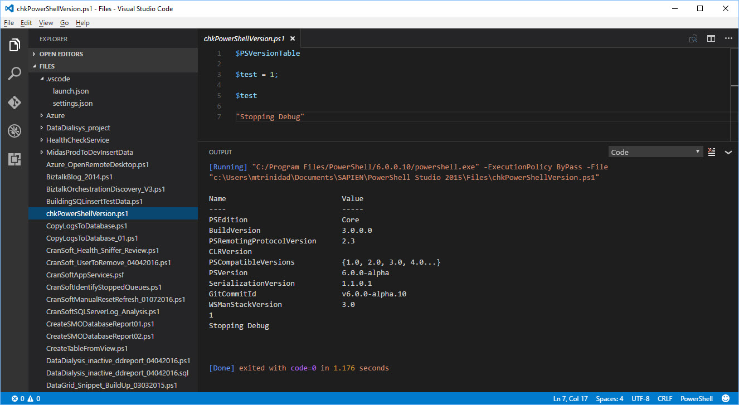
Task: Clear the output panel with the clear icon
Action: 711,152
